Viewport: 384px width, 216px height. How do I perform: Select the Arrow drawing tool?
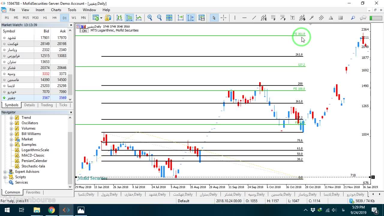coord(312,18)
